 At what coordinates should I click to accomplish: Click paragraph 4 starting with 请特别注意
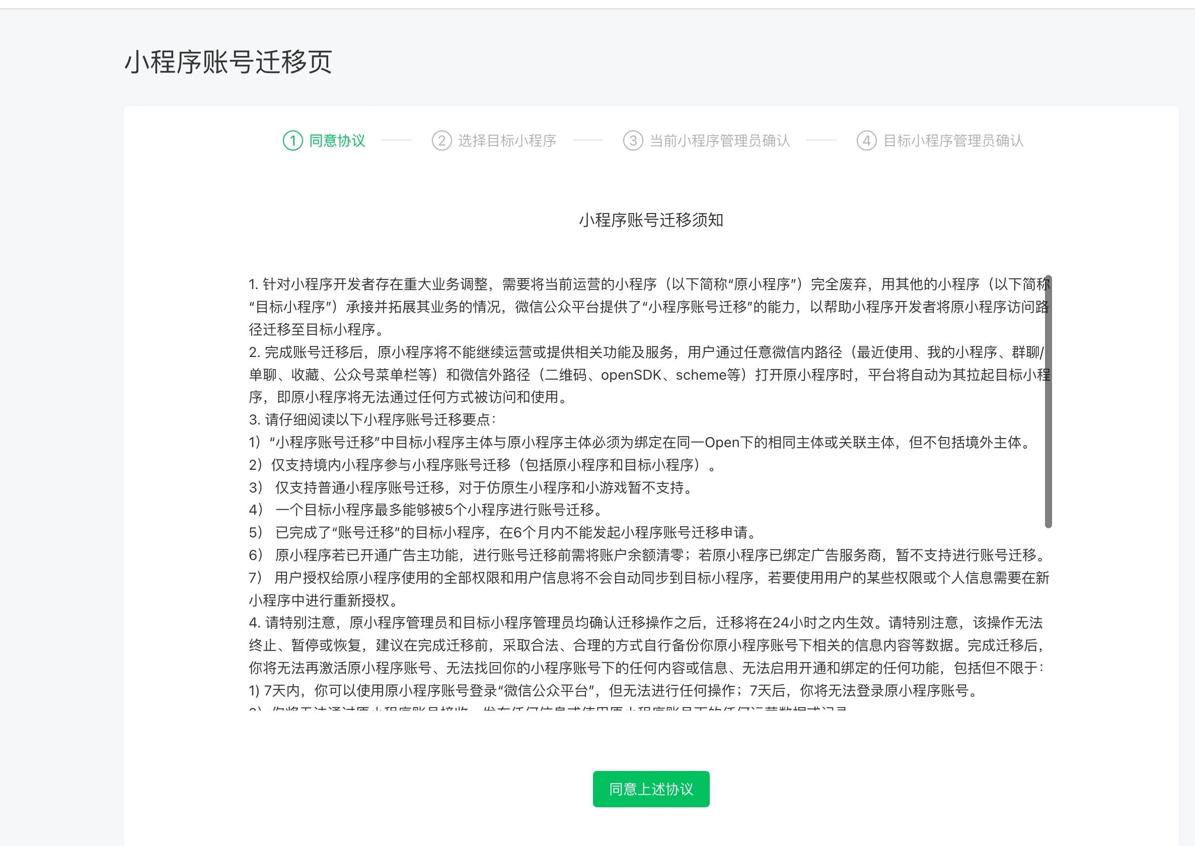point(646,646)
